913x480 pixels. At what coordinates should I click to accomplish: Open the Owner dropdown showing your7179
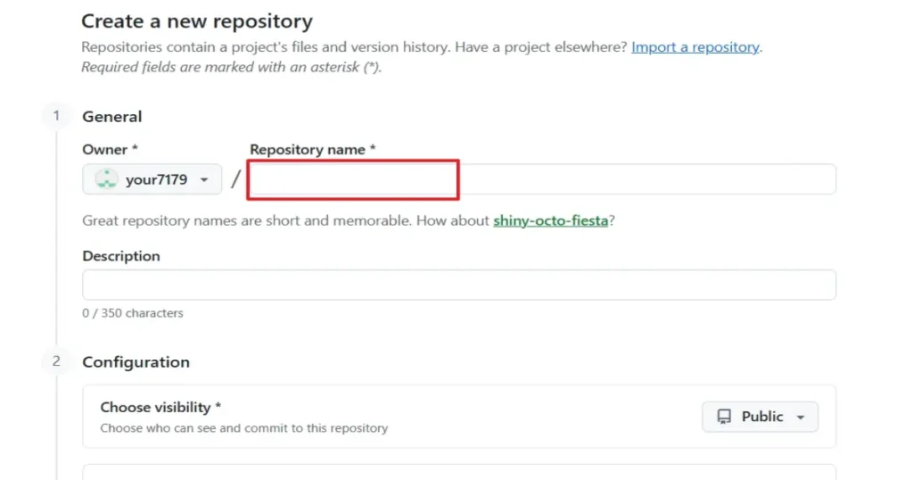[x=152, y=179]
